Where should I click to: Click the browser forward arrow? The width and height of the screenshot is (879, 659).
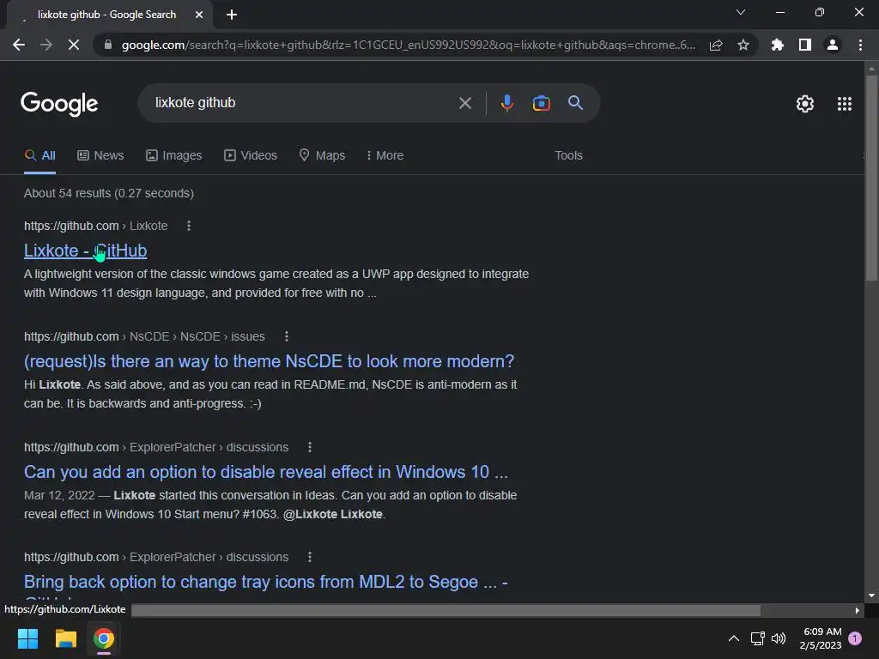pyautogui.click(x=46, y=45)
